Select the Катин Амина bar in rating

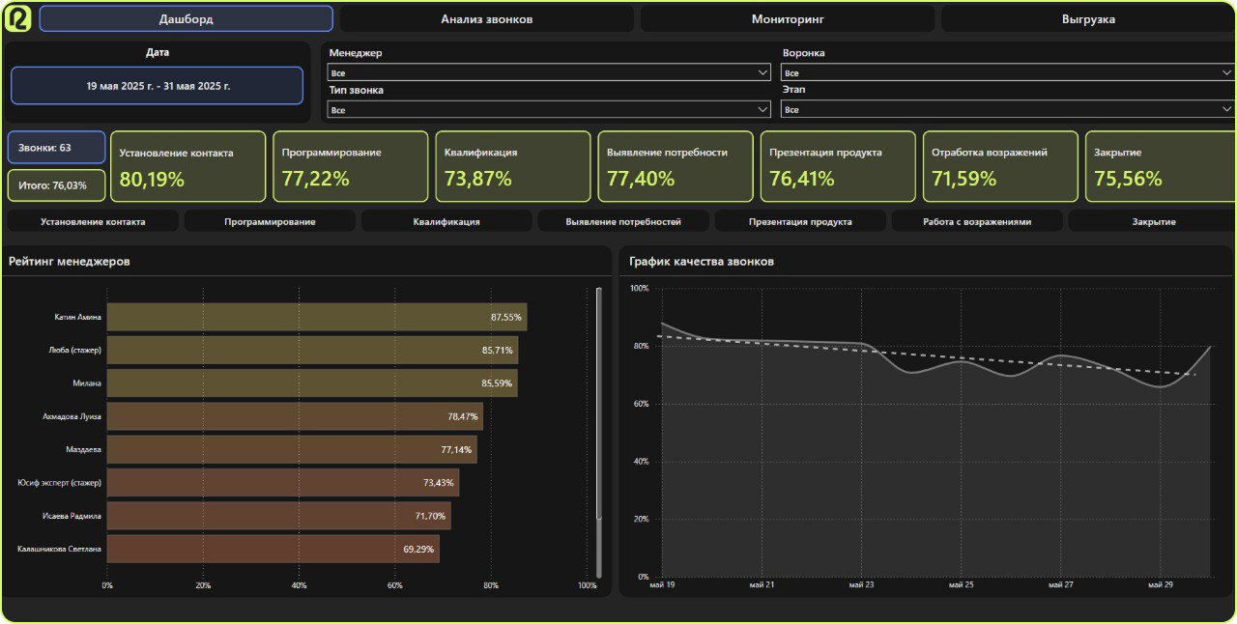316,317
